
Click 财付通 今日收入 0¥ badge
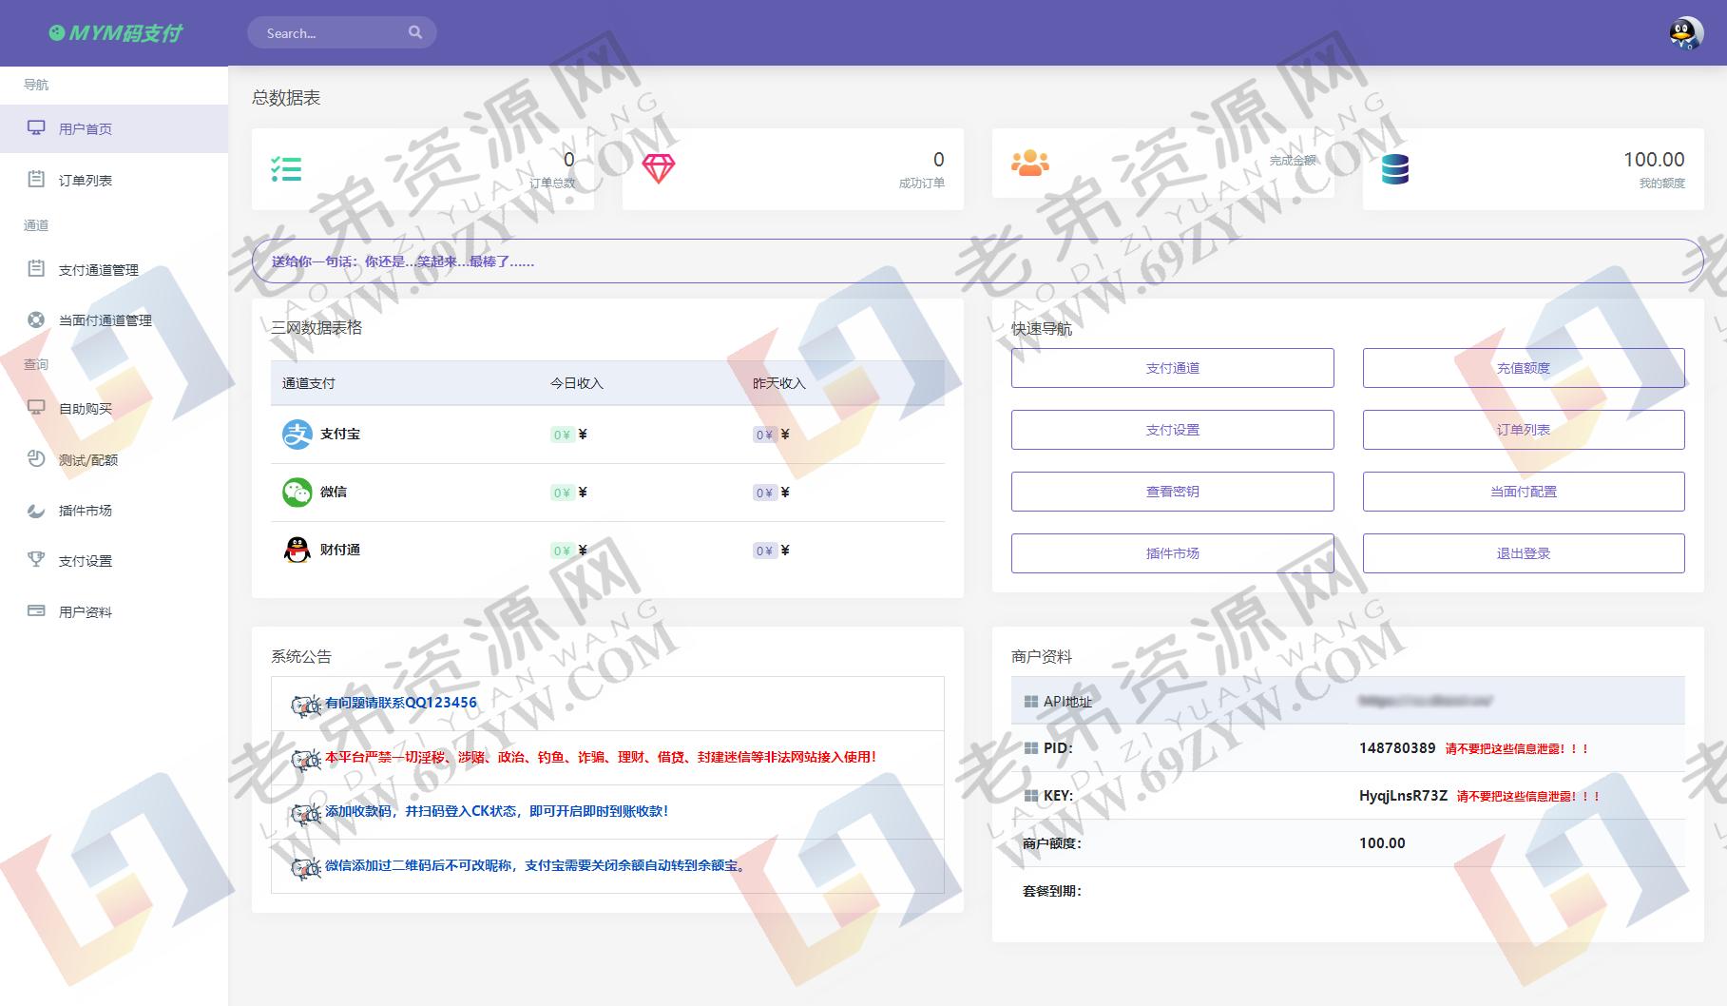[562, 551]
